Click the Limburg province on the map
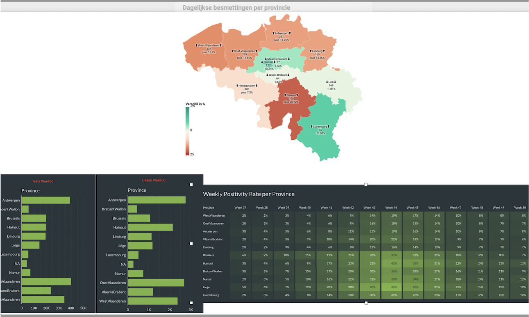 pyautogui.click(x=318, y=54)
